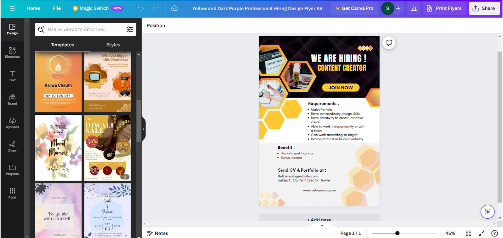Open the Elements panel in sidebar

click(12, 53)
